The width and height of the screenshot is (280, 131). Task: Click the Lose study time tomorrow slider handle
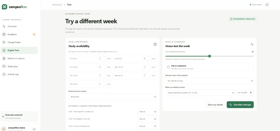[x=209, y=56]
